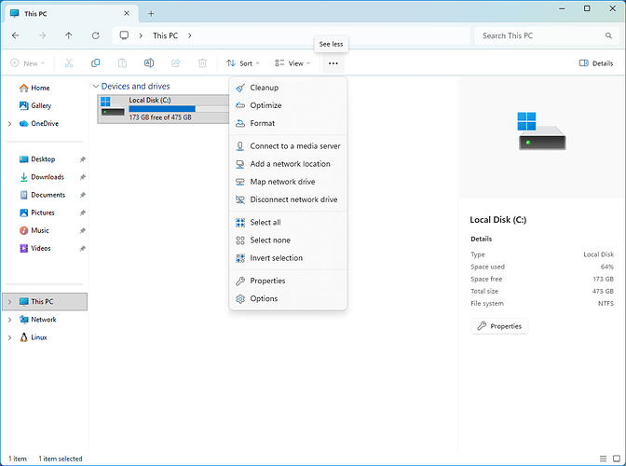
Task: Expand This PC in navigation pane
Action: 9,302
